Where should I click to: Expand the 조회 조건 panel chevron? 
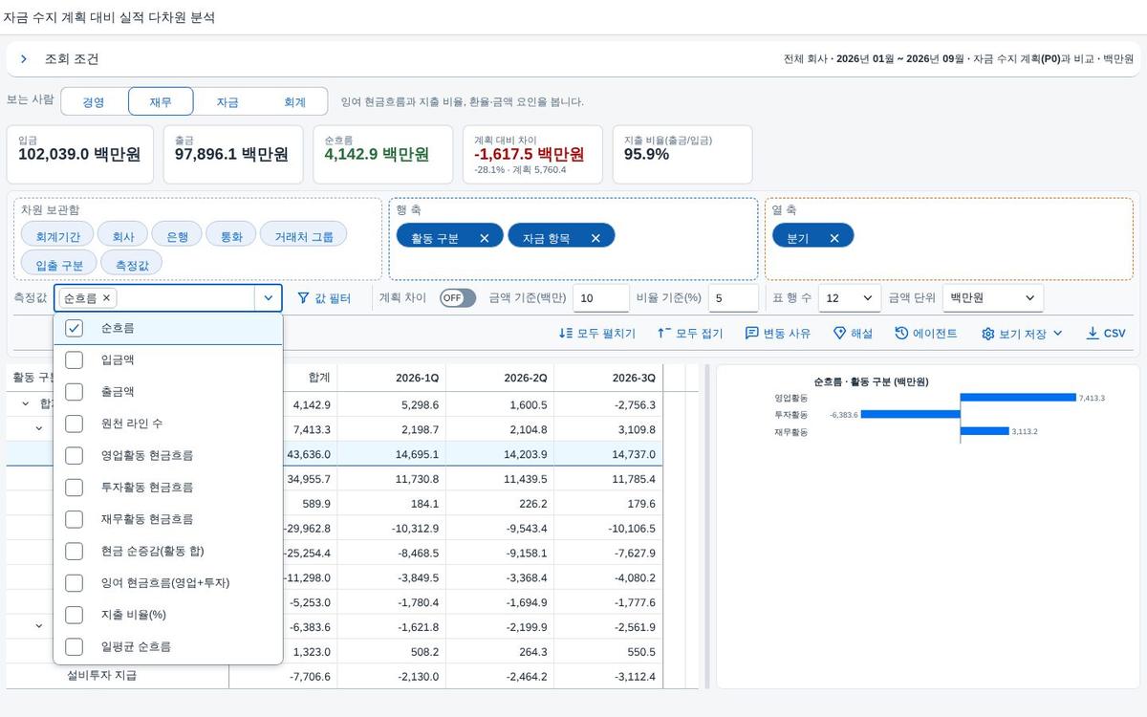[24, 59]
